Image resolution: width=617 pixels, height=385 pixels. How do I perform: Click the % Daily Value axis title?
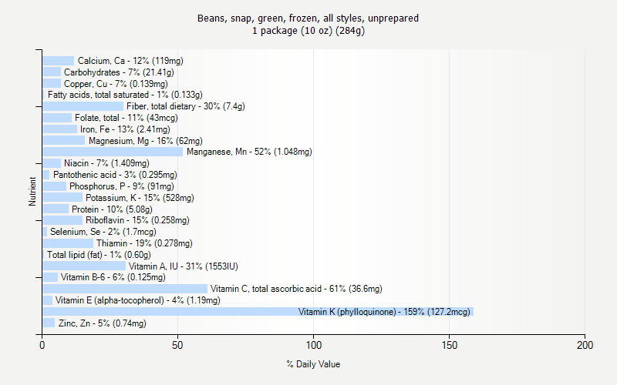click(x=313, y=364)
